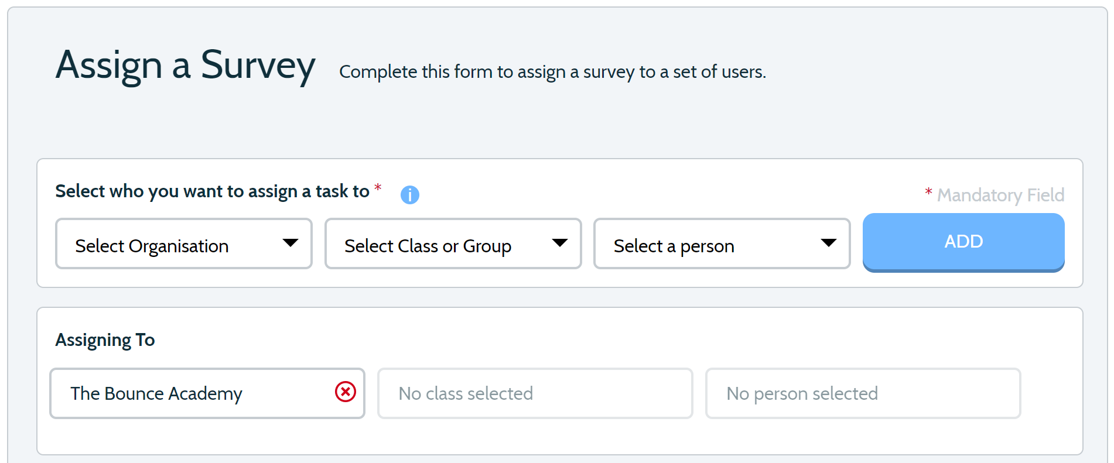Select the No class selected field

click(535, 393)
